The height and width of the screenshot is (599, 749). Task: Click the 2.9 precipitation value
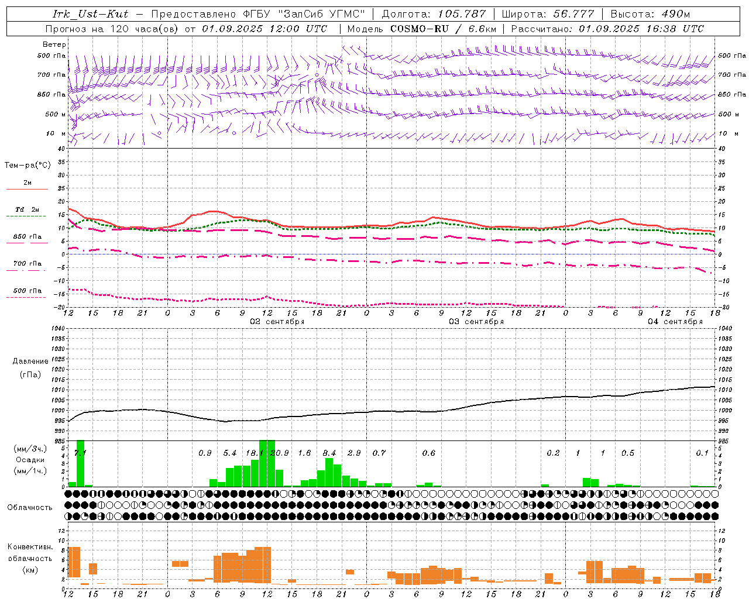(354, 453)
